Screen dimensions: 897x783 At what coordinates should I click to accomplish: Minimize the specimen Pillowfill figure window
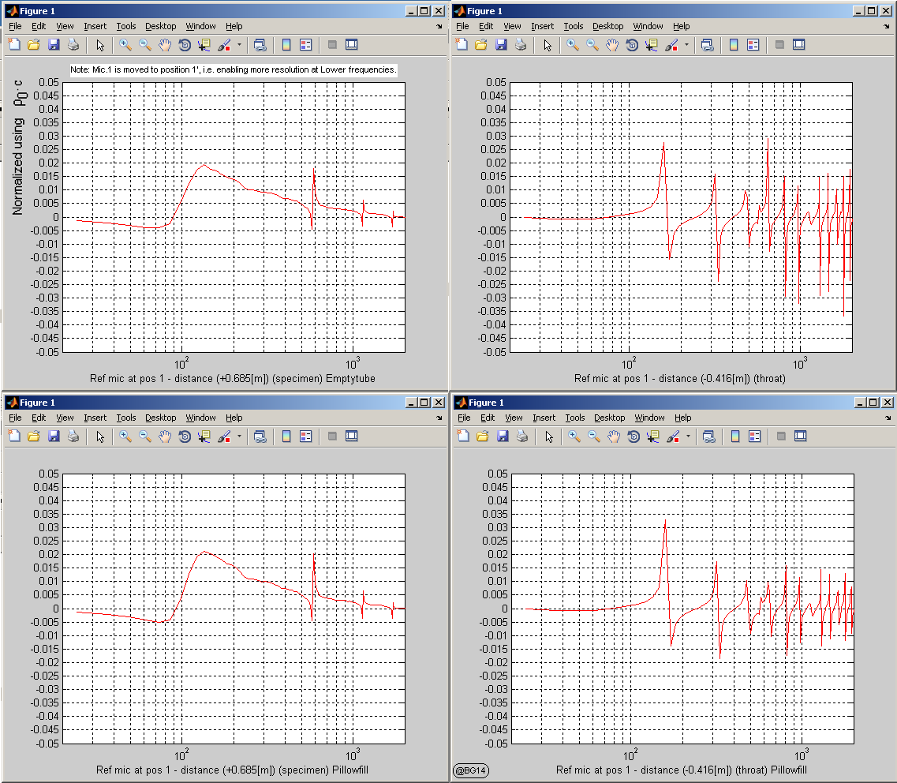(412, 403)
